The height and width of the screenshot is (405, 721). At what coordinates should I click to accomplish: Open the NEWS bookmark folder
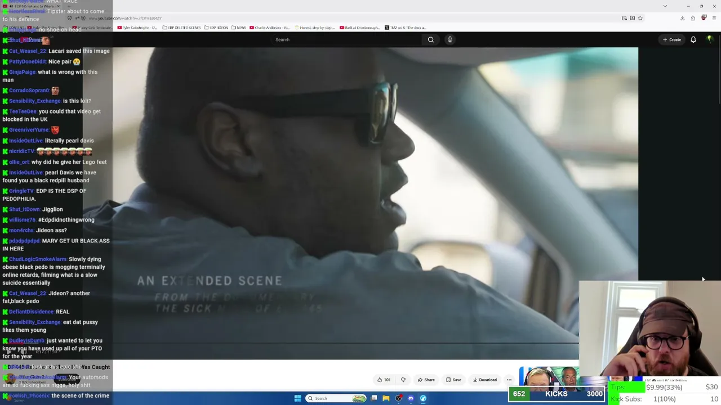click(x=239, y=28)
